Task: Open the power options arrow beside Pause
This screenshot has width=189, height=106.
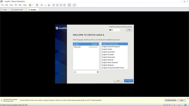Action: coord(32,5)
